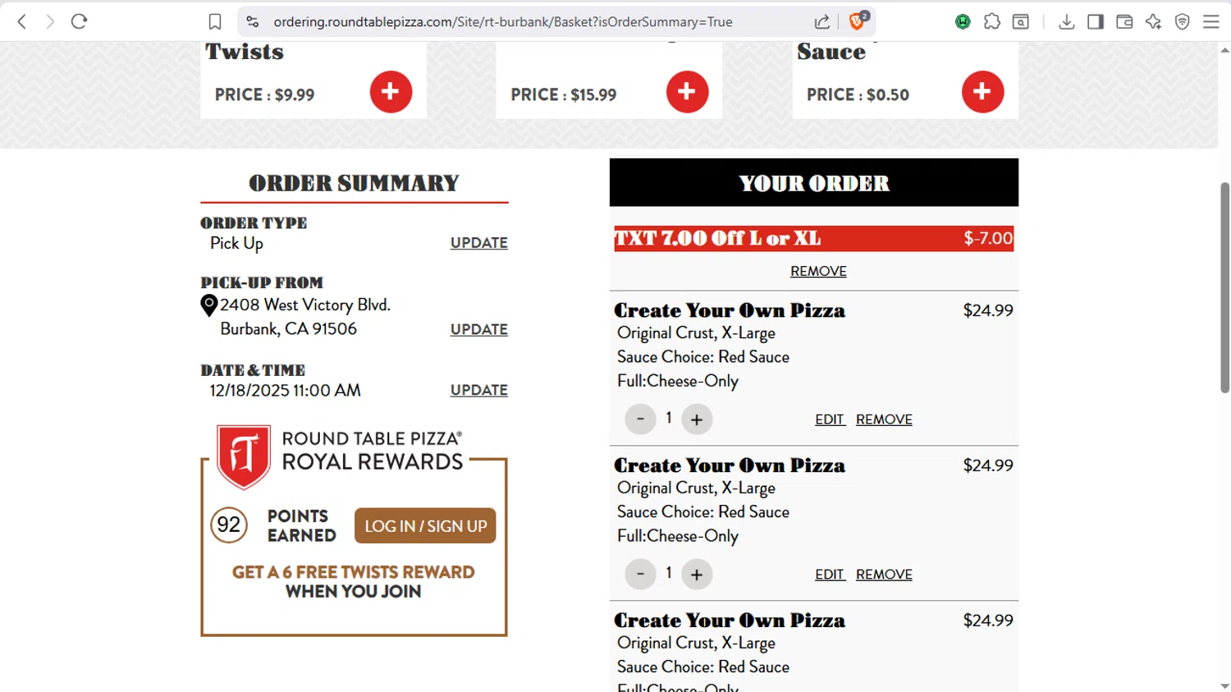Screen dimensions: 1231x692
Task: Toggle the browser sidebar panel
Action: [1096, 22]
